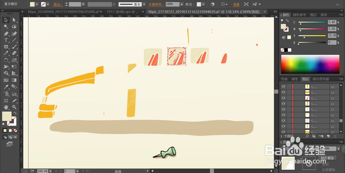This screenshot has width=345, height=173.
Task: Set toolbox paint mode to None
Action: pyautogui.click(x=16, y=131)
